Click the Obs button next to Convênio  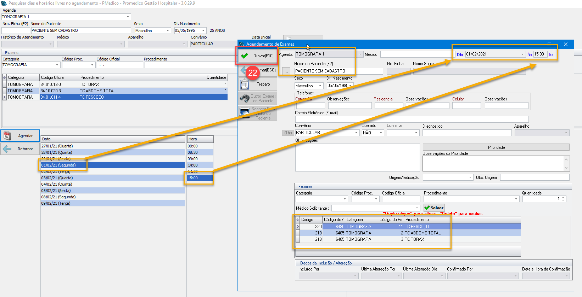click(x=288, y=133)
